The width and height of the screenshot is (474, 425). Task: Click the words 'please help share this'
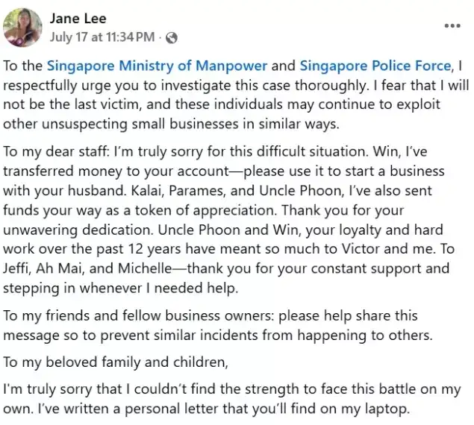pos(348,315)
